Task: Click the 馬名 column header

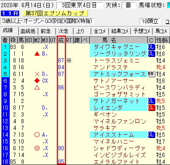Action: [x=109, y=41]
